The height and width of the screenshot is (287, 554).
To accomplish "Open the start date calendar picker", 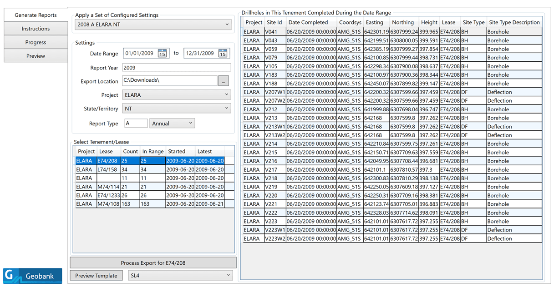I will pos(162,54).
